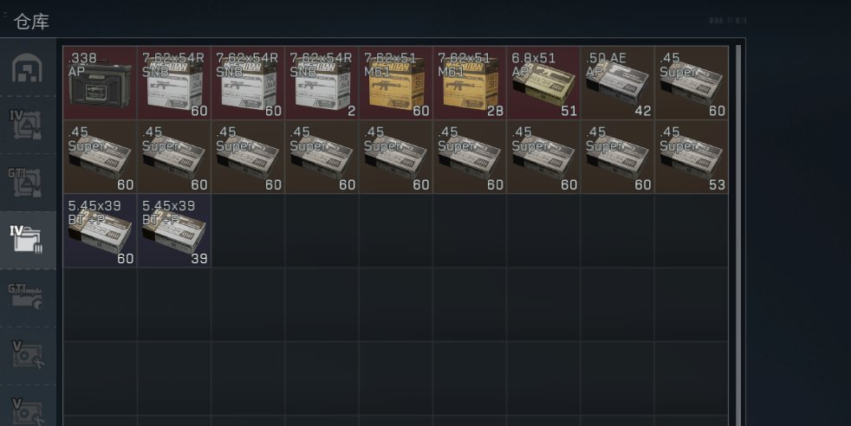This screenshot has width=851, height=426.
Task: Select the 7.62x51 M61 box with 60 rounds
Action: [396, 83]
